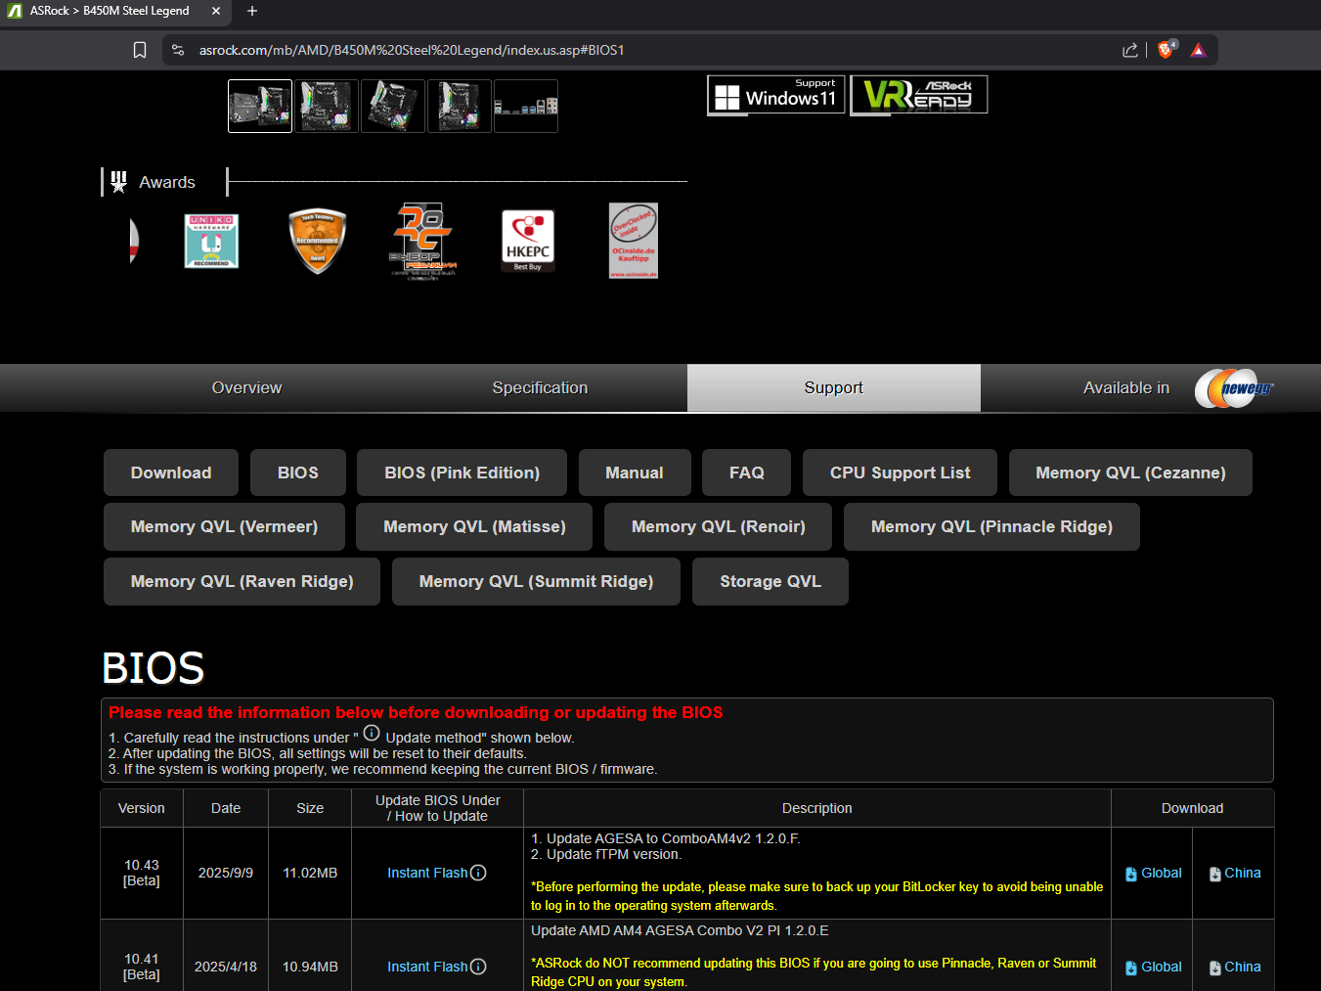Download BIOS 10.41 from China server
The height and width of the screenshot is (991, 1321).
pos(1235,967)
